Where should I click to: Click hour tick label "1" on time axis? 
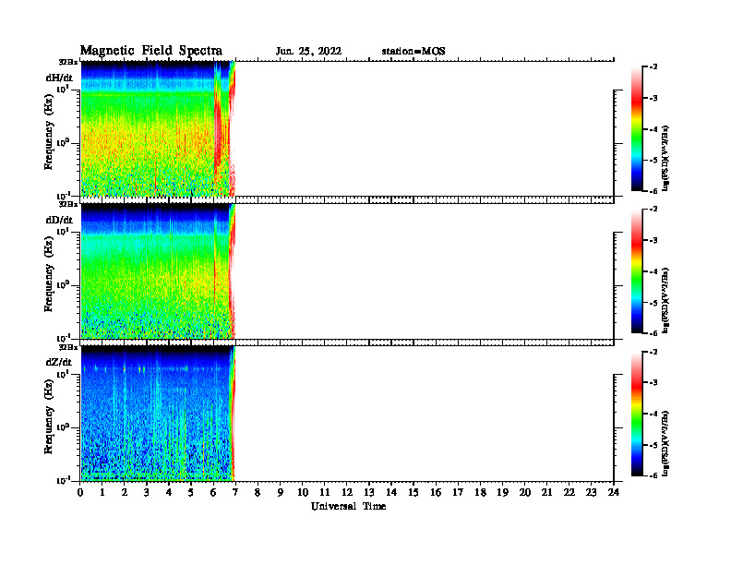pos(102,492)
